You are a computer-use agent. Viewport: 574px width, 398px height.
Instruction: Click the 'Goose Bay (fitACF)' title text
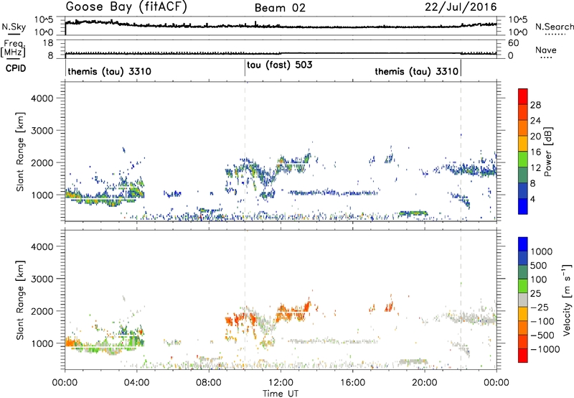(x=126, y=7)
